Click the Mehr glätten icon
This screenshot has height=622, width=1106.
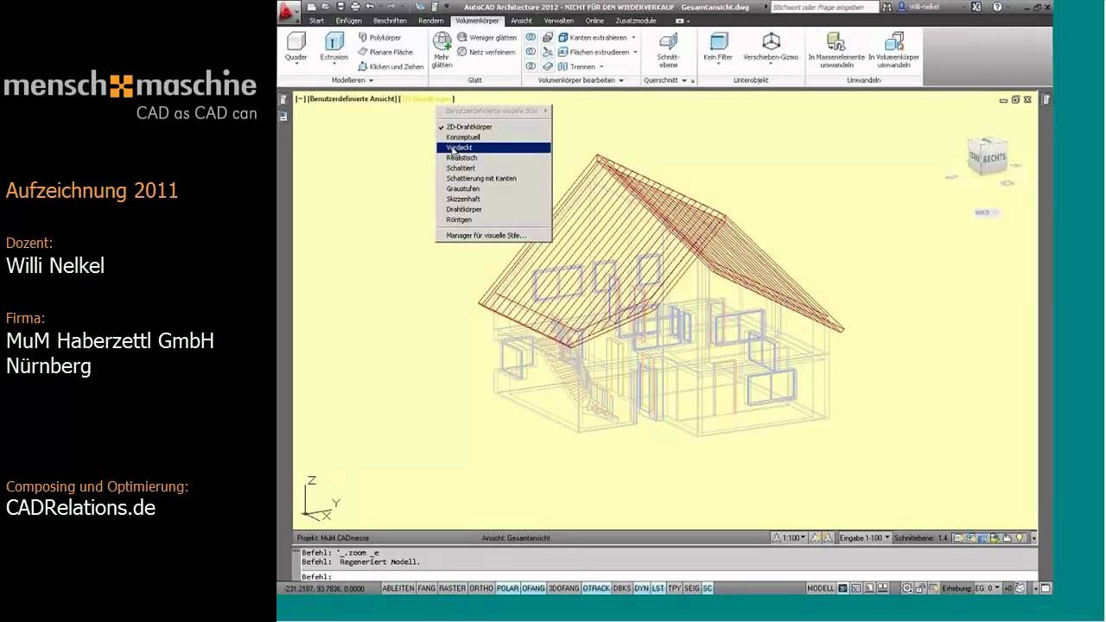pyautogui.click(x=442, y=49)
